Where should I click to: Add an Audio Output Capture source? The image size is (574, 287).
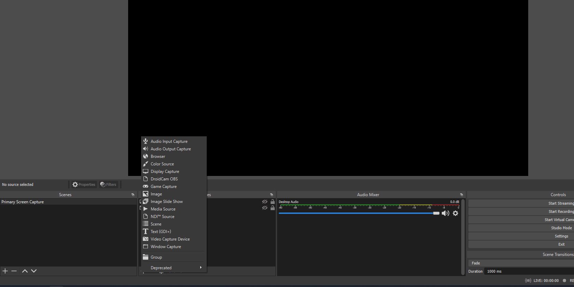(174, 149)
